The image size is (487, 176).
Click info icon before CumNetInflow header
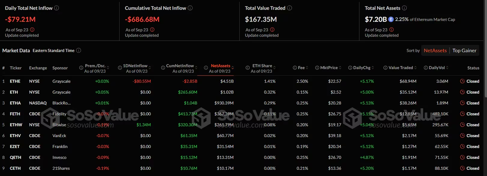click(x=163, y=68)
